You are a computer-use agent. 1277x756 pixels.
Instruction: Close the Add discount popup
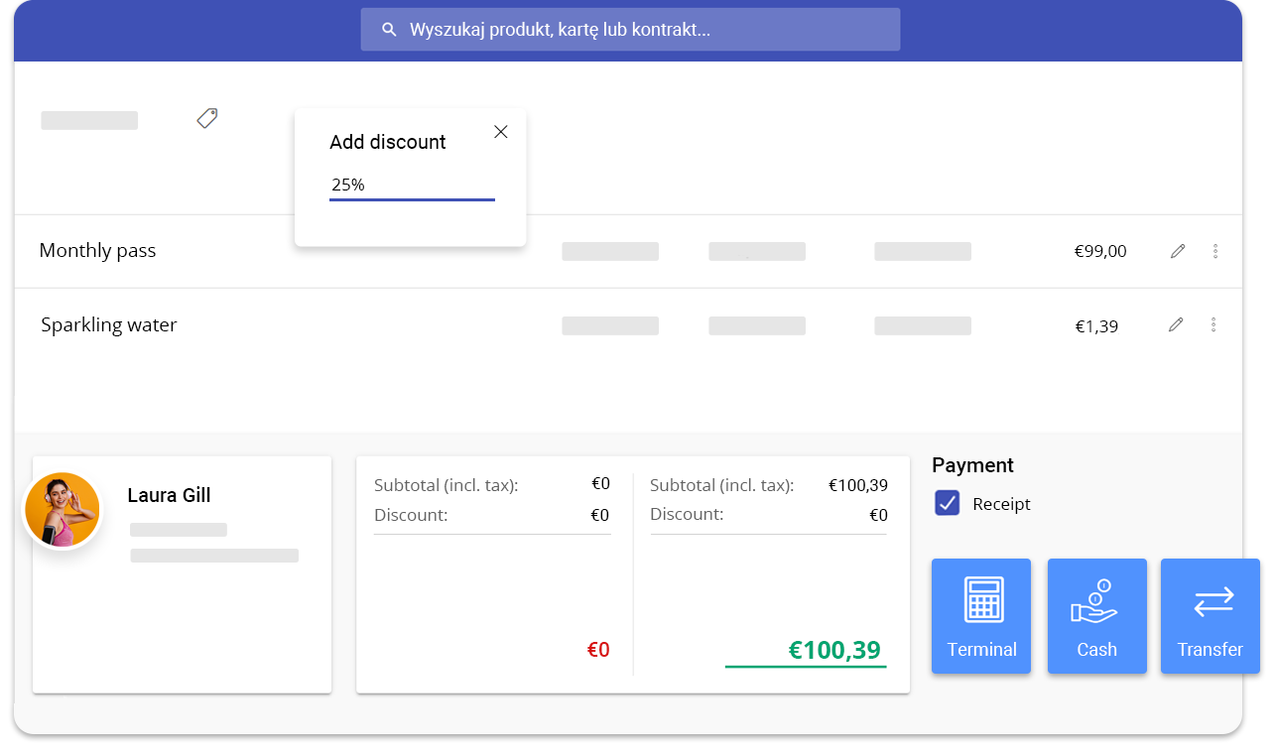click(x=501, y=132)
